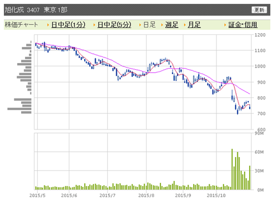Viewport: 275px width, 208px height.
Task: Click the 旭化成 3407 東京 1部 title
Action: [x=36, y=10]
